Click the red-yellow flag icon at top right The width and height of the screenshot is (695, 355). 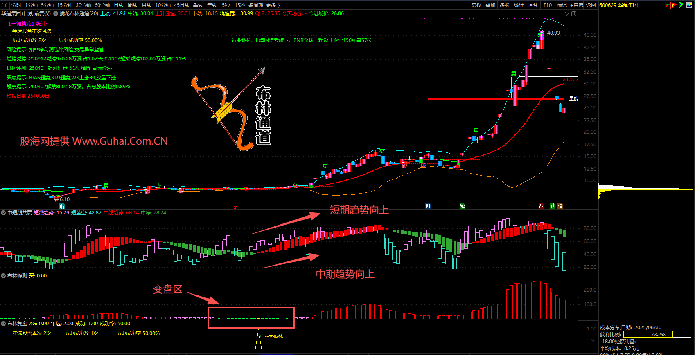pos(674,5)
